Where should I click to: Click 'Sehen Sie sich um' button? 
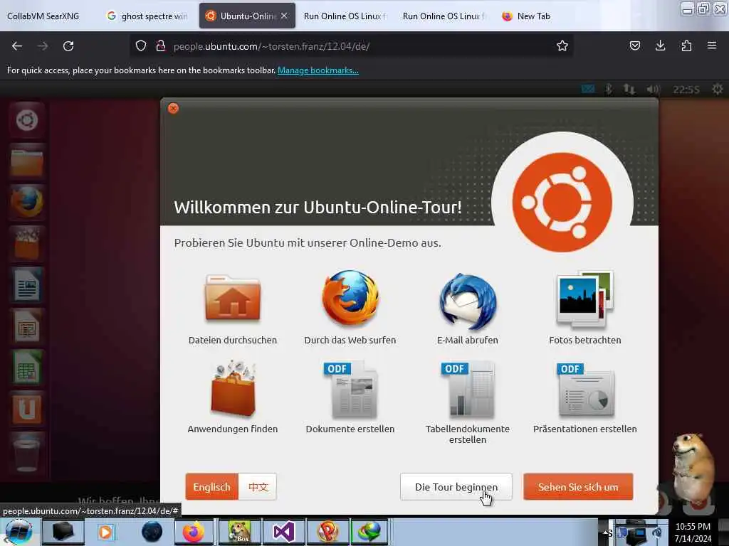578,487
